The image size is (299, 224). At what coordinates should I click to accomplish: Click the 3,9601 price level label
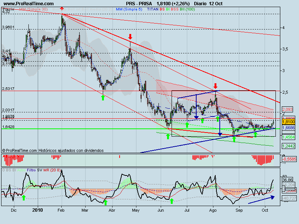click(8, 27)
